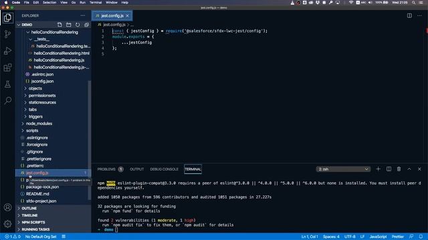Expand the NPM SCRIPTS section
The height and width of the screenshot is (240, 428).
[53, 222]
